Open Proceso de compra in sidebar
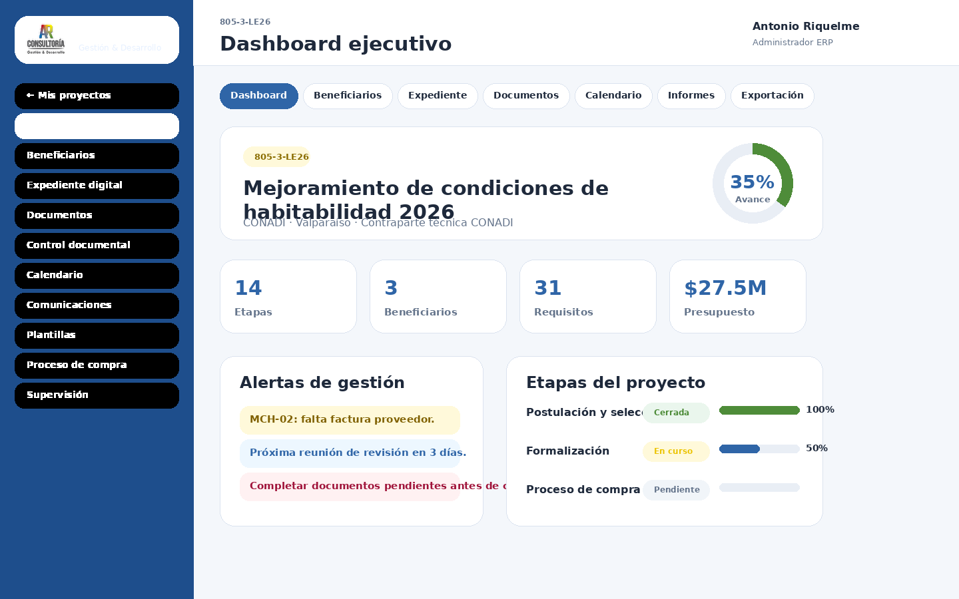 coord(97,365)
